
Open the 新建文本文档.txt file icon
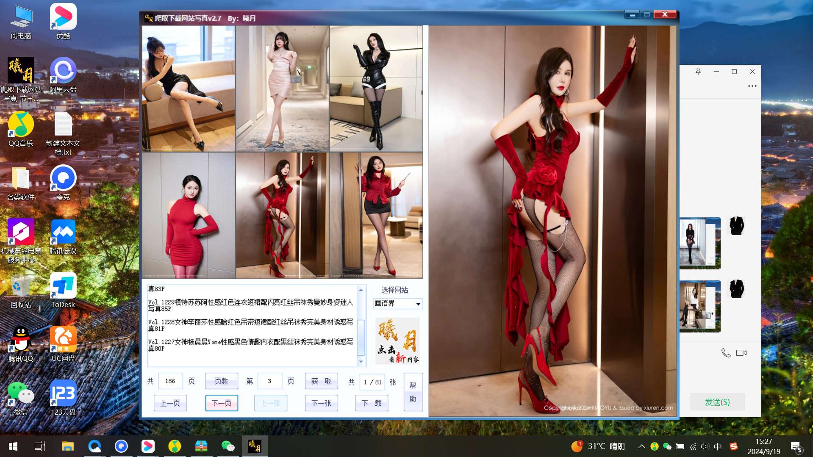(63, 134)
